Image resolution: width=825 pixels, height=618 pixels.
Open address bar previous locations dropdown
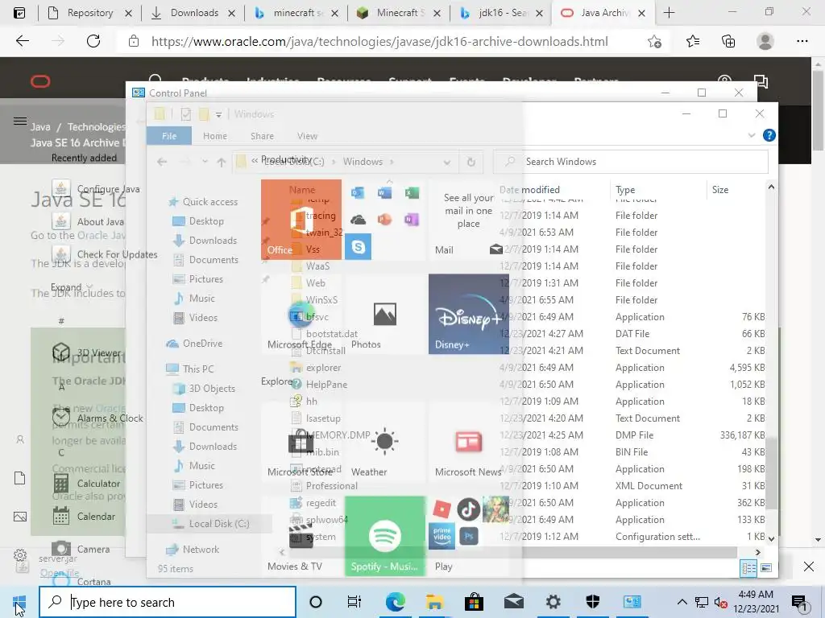(x=446, y=163)
